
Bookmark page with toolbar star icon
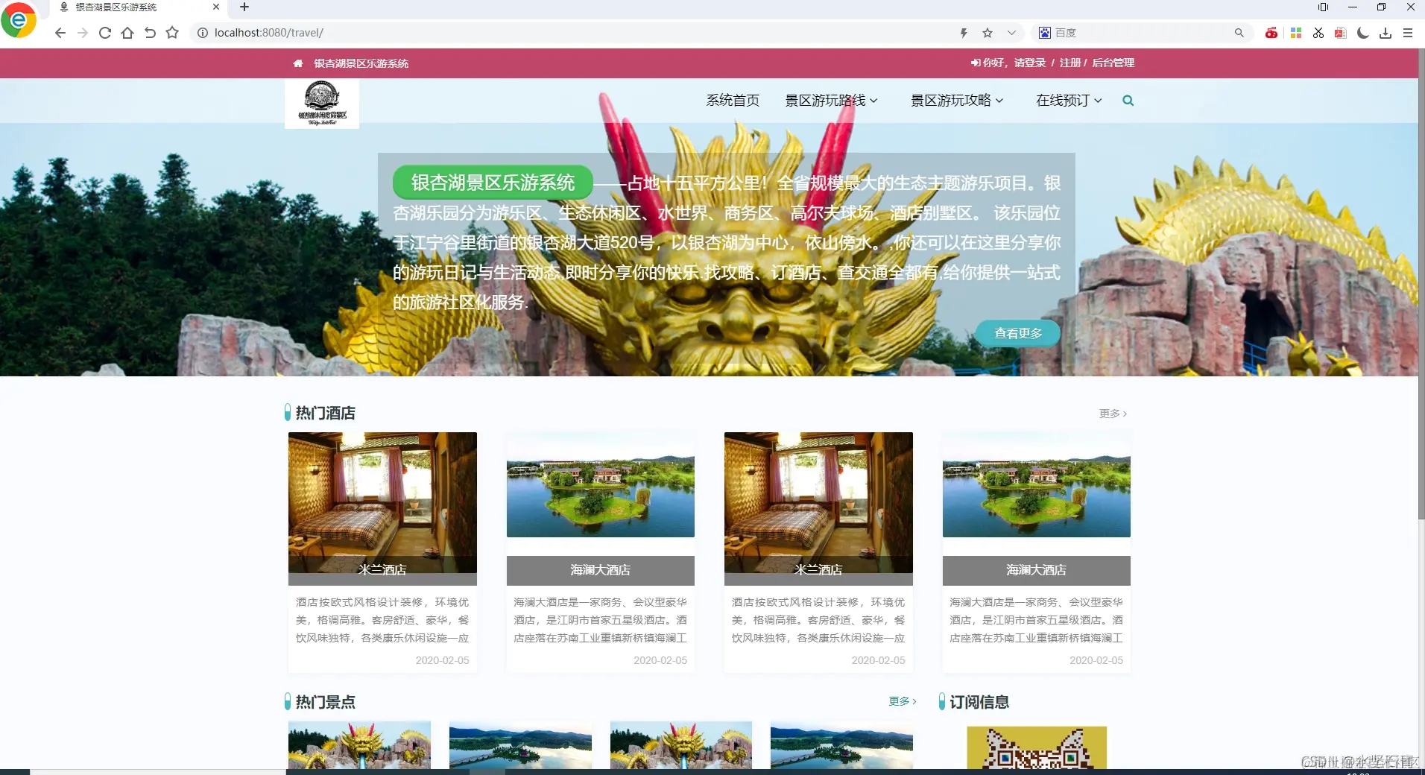[x=172, y=33]
